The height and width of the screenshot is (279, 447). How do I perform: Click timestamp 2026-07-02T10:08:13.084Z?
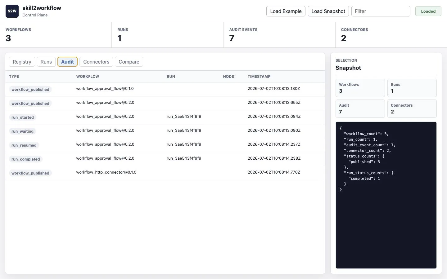[x=274, y=117]
